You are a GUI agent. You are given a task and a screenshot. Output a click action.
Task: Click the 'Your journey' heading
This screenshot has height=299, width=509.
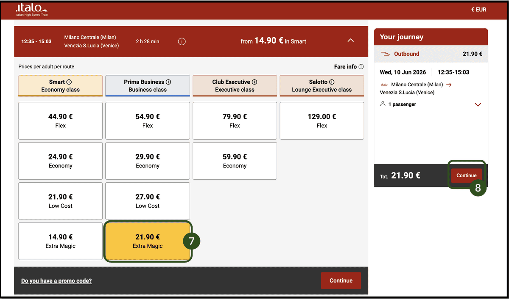pos(401,37)
